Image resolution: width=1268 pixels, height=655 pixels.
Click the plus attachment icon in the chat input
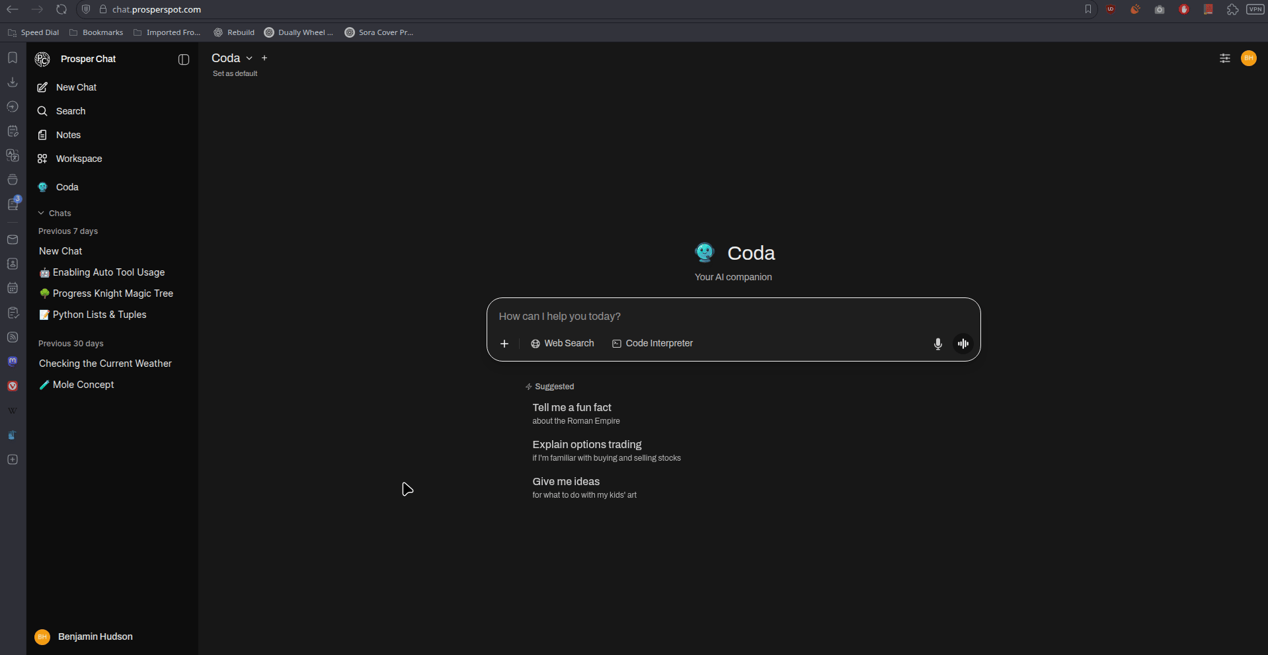504,344
